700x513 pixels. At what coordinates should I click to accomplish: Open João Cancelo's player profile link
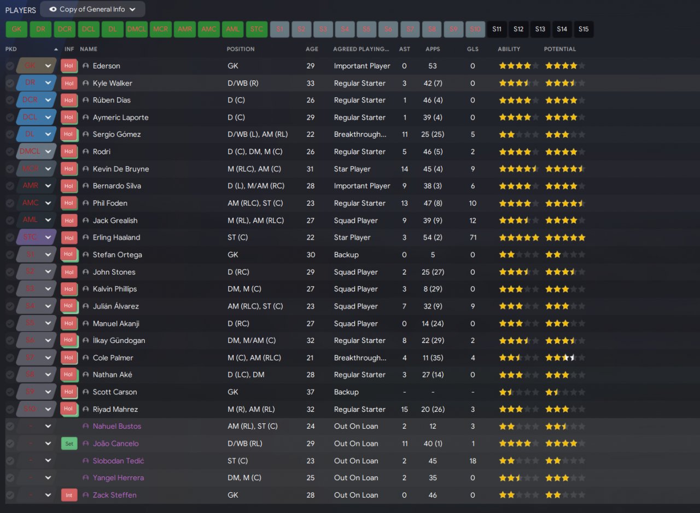click(x=116, y=444)
